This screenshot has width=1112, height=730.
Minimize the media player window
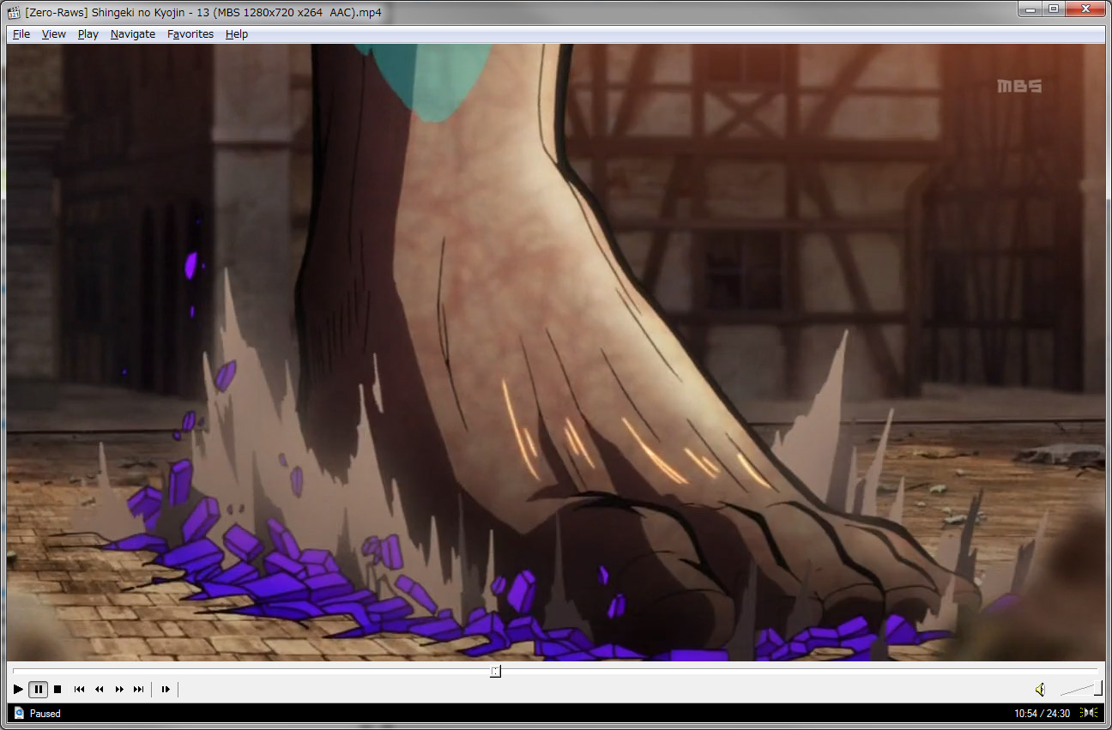coord(1030,9)
